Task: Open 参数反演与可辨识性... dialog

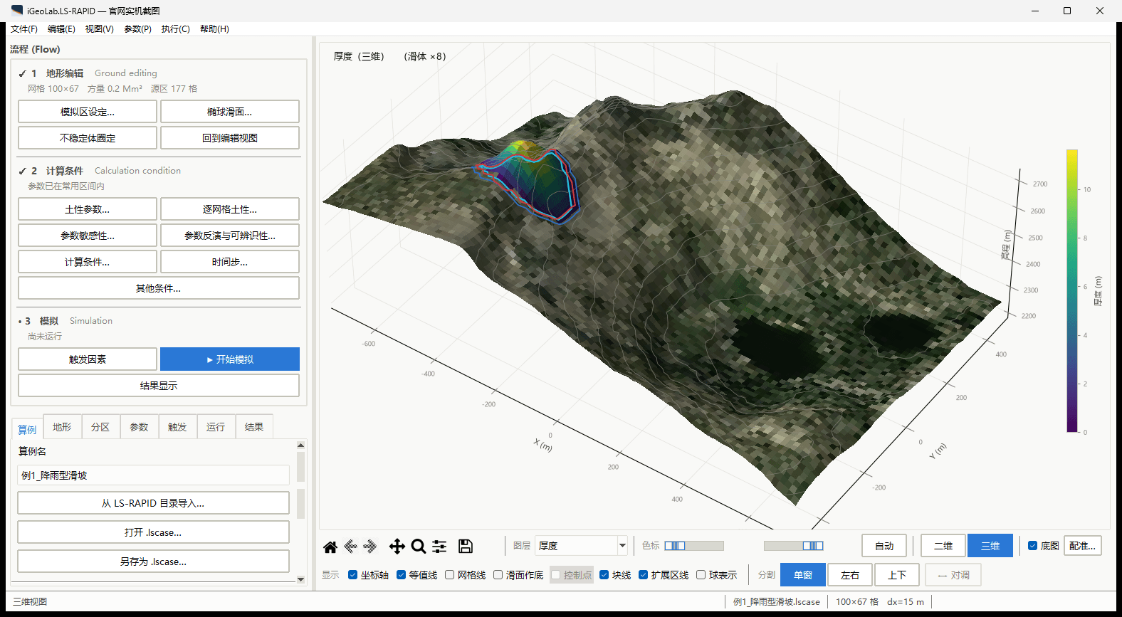Action: (230, 236)
